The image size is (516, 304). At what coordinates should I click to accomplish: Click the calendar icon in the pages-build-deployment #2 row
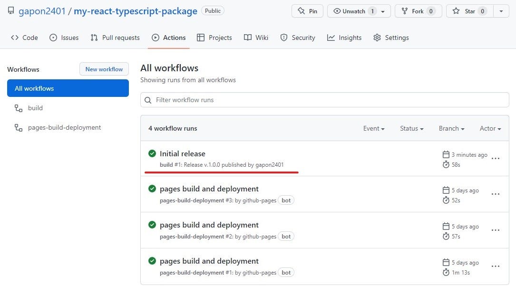point(446,226)
